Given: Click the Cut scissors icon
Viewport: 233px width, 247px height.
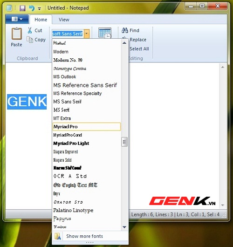Looking at the screenshot, I should pos(30,30).
